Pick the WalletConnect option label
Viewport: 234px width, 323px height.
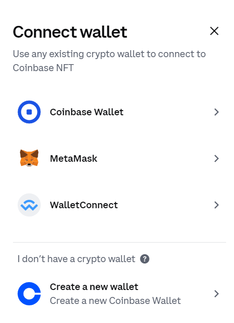(x=84, y=205)
